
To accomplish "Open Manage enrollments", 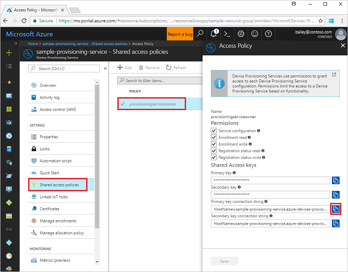I will click(61, 221).
